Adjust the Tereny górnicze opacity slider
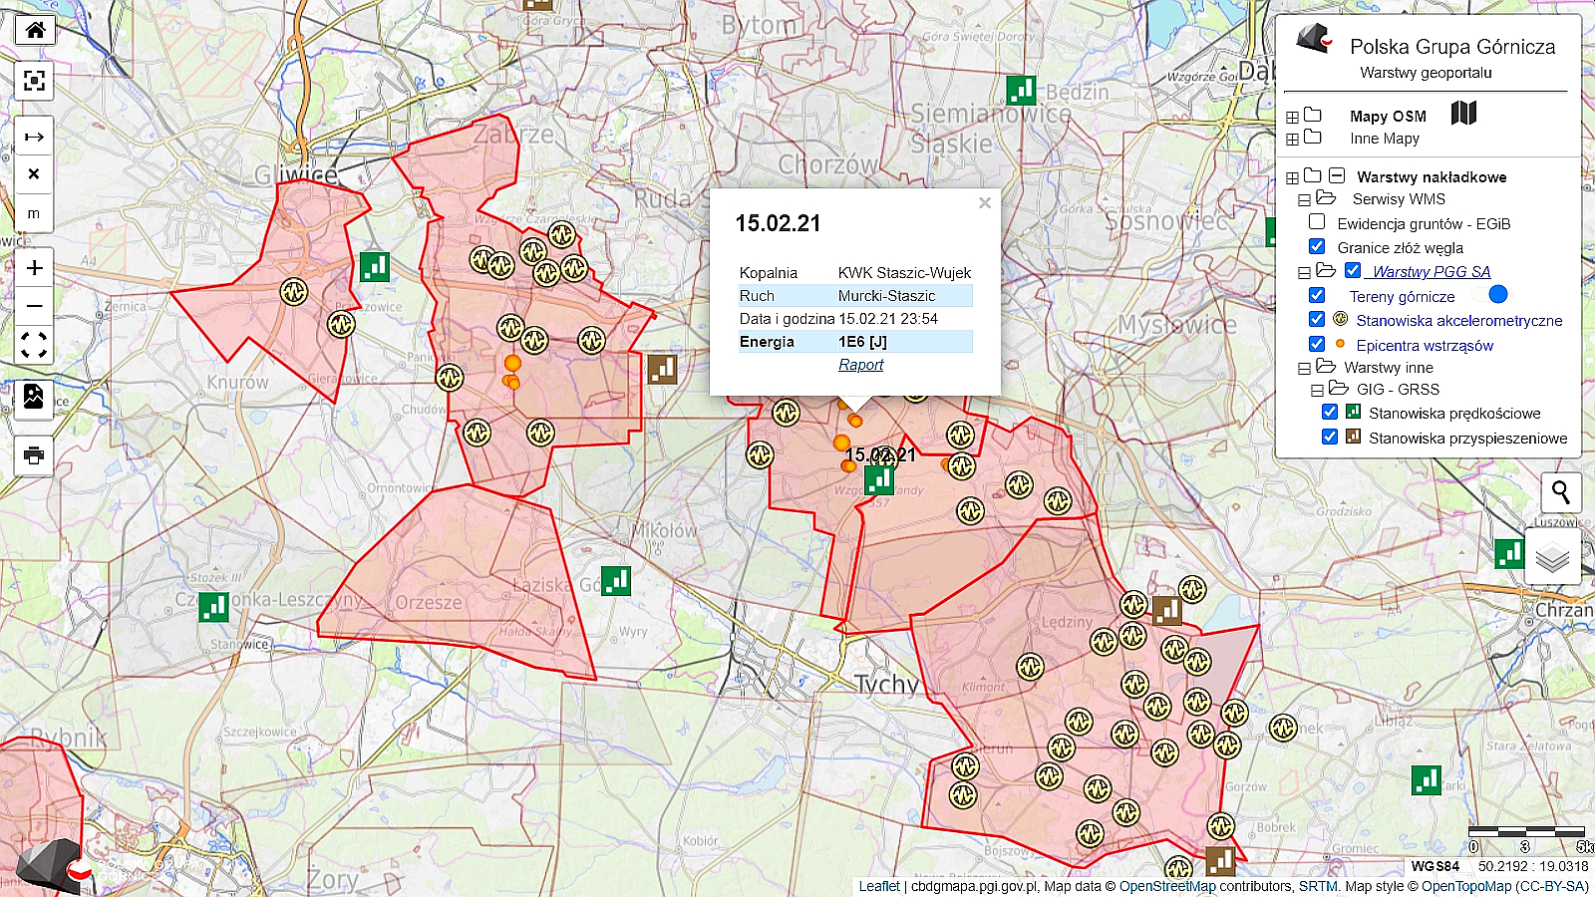The height and width of the screenshot is (897, 1595). click(x=1497, y=294)
